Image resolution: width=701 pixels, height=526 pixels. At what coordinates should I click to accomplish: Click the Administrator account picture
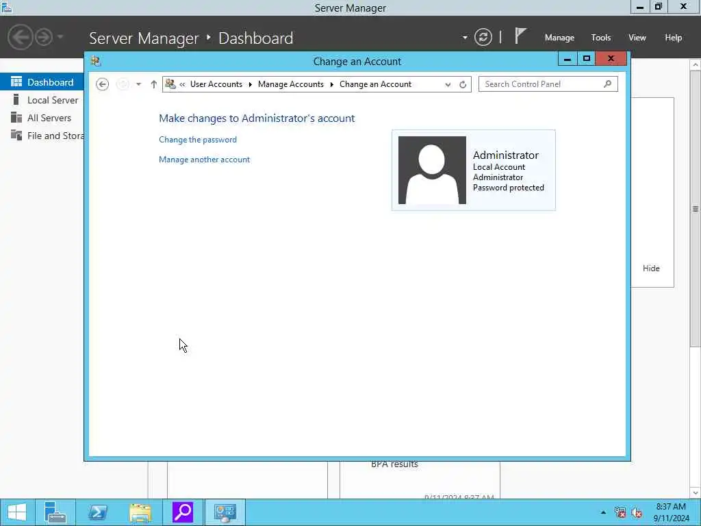point(432,171)
